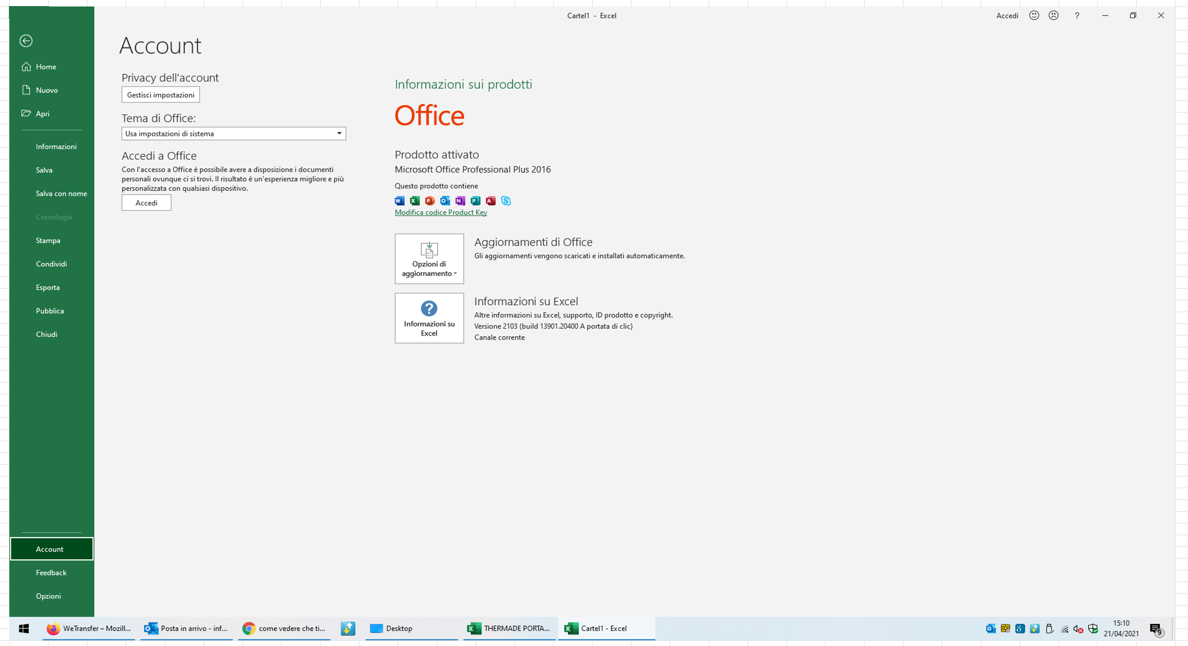Click the Publisher app icon under product contents
This screenshot has width=1188, height=646.
click(476, 201)
